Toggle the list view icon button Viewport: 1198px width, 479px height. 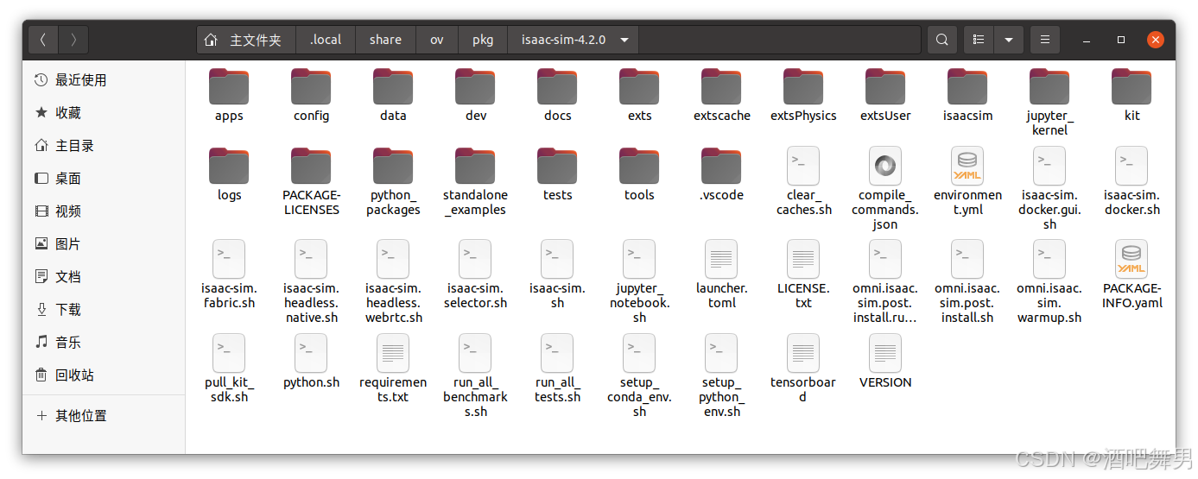click(979, 40)
